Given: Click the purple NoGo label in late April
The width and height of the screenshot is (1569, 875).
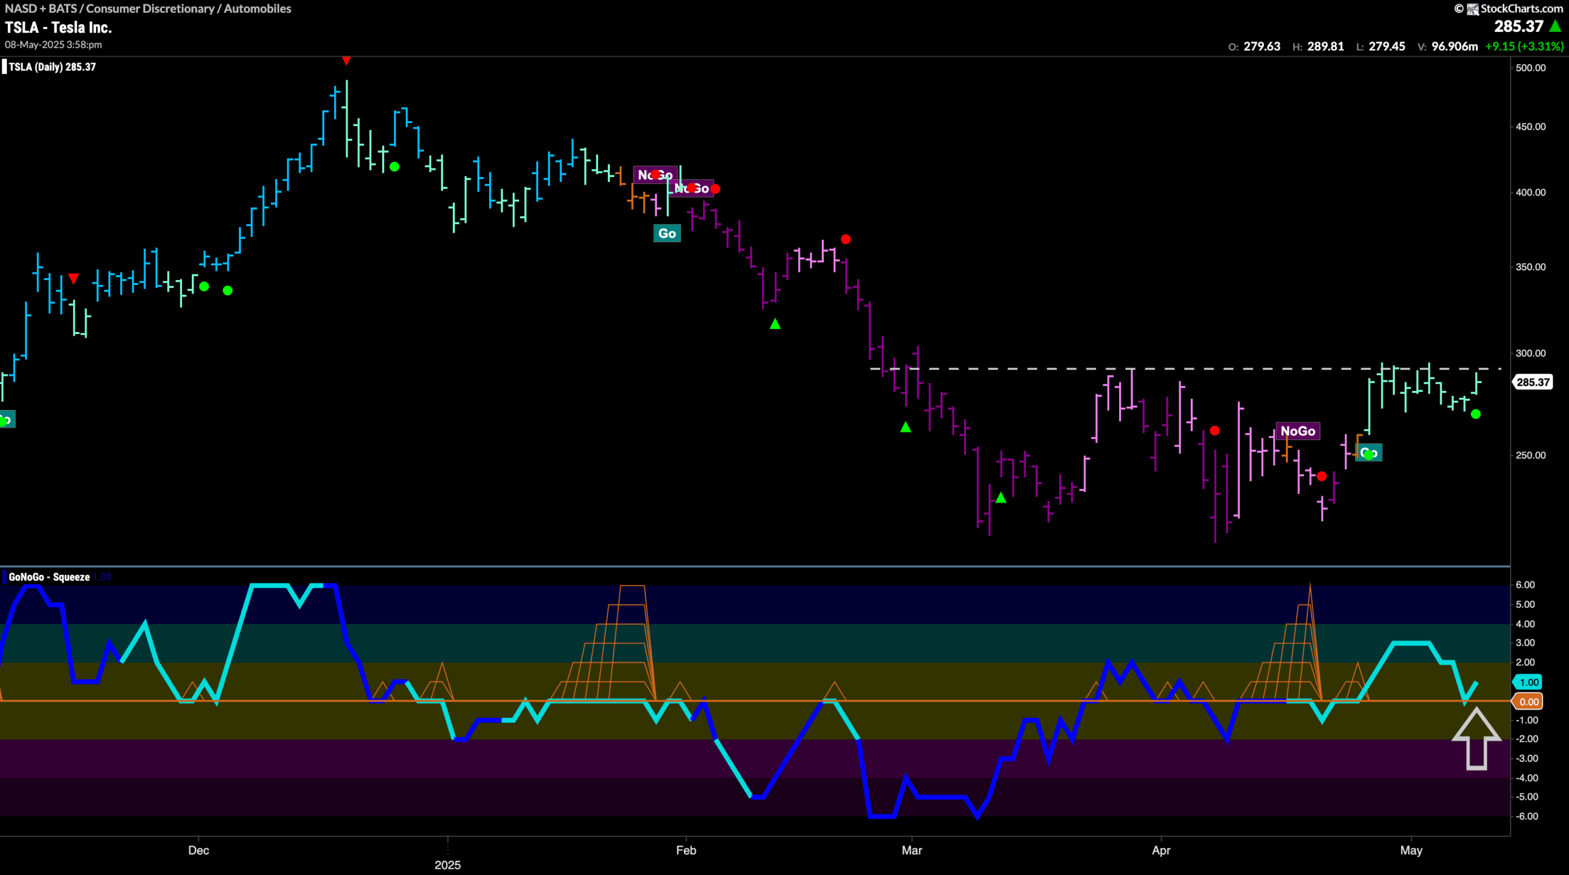Looking at the screenshot, I should 1297,431.
